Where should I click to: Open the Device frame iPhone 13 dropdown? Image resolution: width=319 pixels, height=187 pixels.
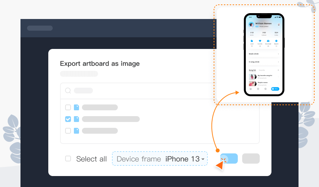[x=160, y=159]
